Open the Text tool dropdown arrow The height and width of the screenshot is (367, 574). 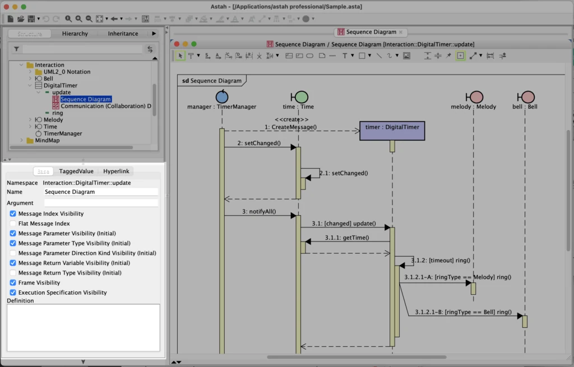tap(352, 55)
